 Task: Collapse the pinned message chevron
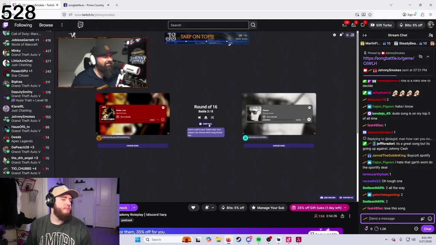(x=428, y=57)
